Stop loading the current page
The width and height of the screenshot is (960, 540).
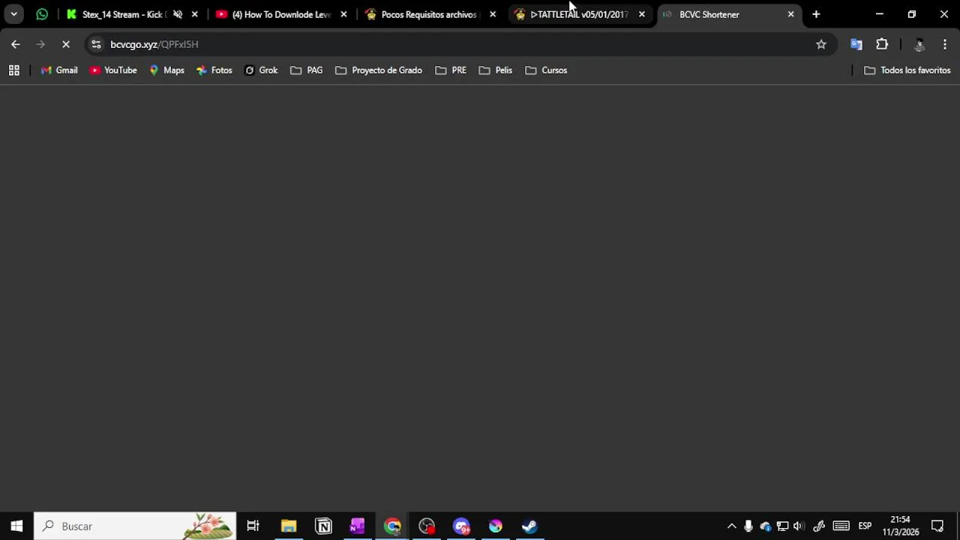[x=66, y=44]
